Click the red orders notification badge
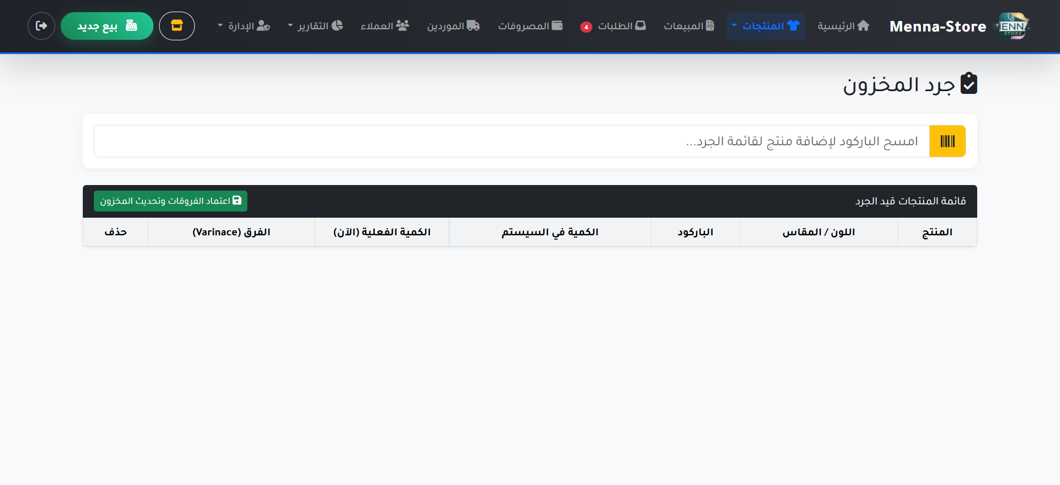Viewport: 1060px width, 485px height. 586,27
